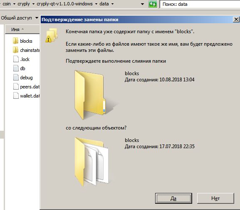Click the green refresh icon in address bar

tap(153, 4)
